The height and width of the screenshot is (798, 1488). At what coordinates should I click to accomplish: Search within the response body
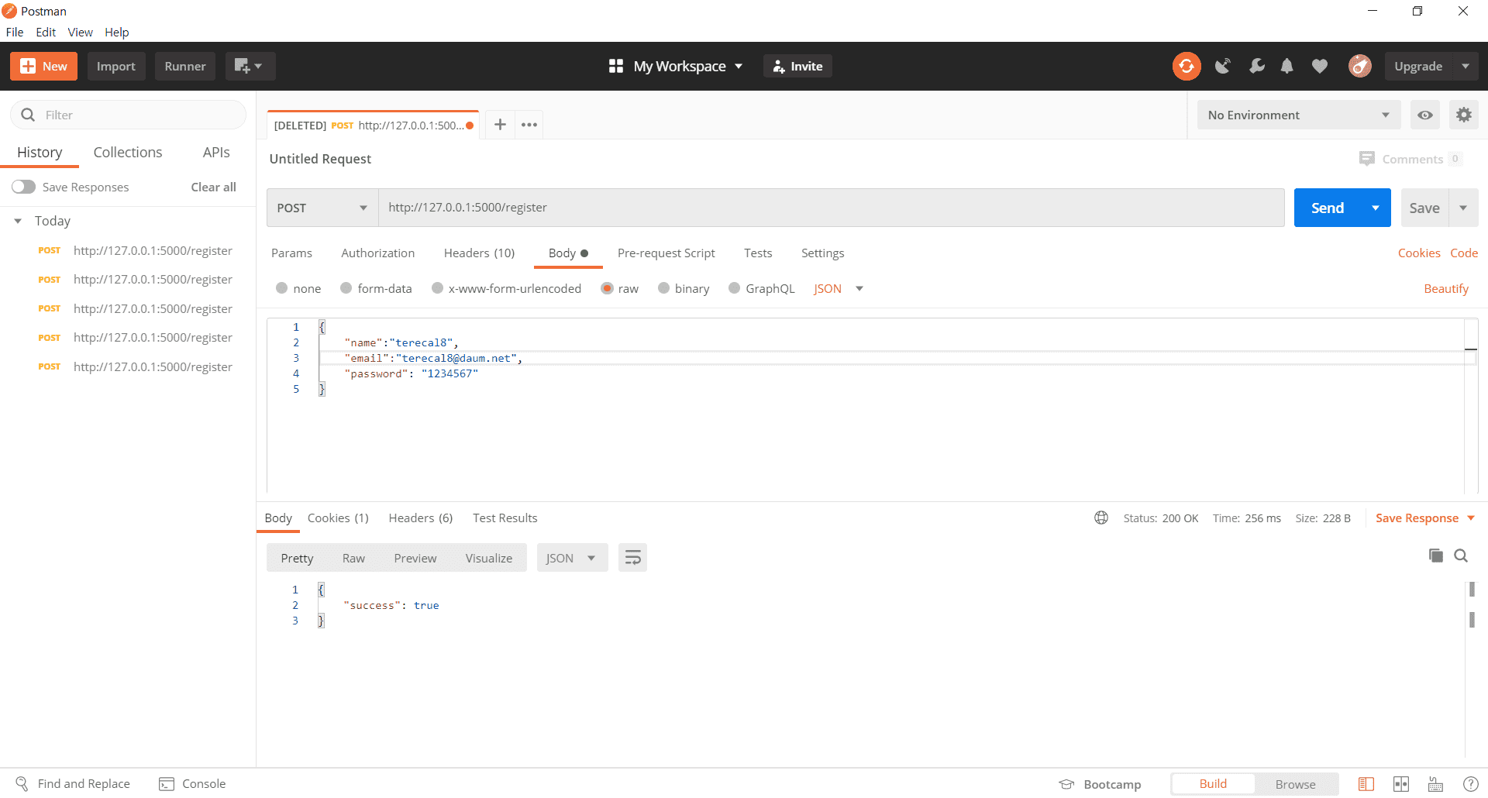(1461, 556)
